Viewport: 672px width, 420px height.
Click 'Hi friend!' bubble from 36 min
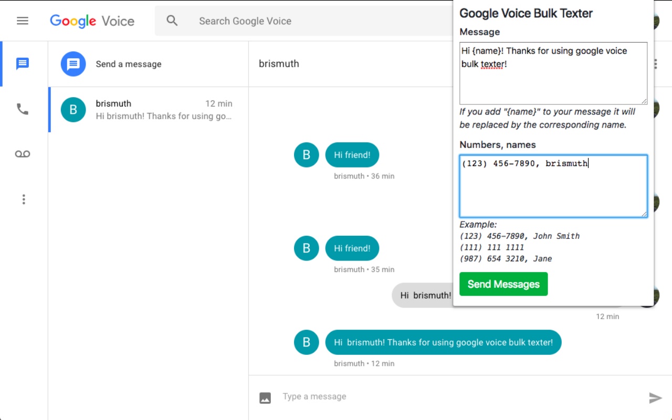pos(352,155)
